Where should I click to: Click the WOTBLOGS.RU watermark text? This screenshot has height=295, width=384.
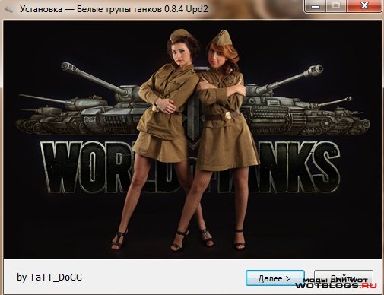click(336, 286)
